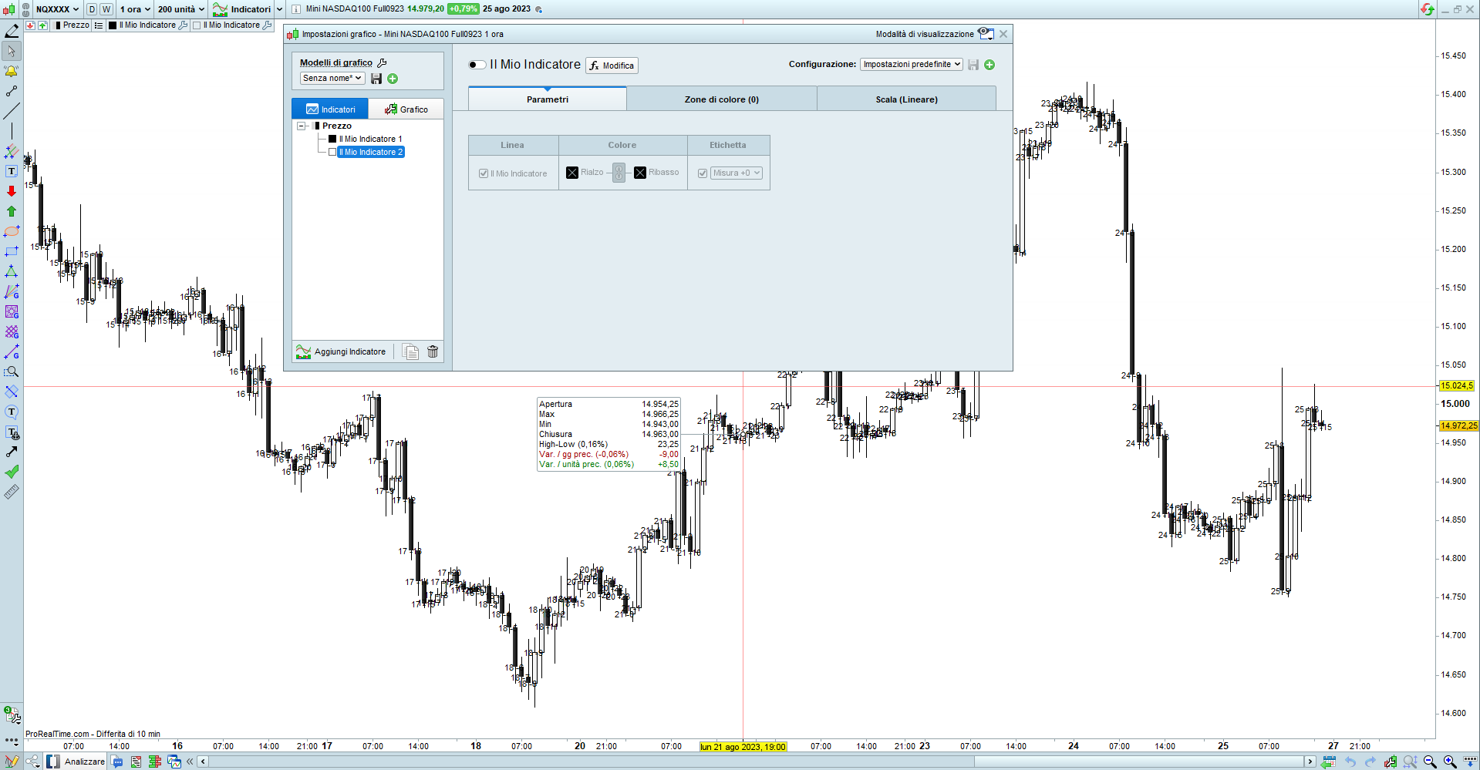Toggle the Analizzare mode button
The image size is (1480, 770).
76,762
